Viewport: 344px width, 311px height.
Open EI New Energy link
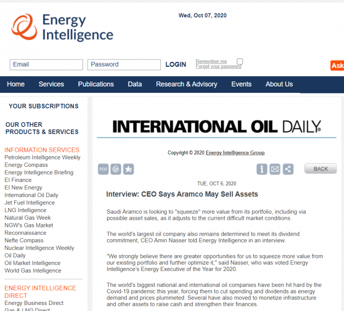[x=23, y=188]
